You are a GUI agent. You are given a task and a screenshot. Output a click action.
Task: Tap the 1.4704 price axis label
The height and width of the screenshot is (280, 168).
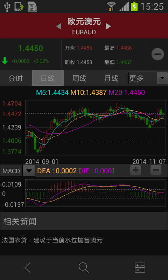[x=12, y=103]
